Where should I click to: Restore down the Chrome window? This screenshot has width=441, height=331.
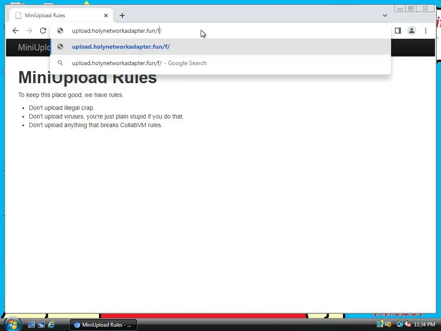click(x=411, y=9)
